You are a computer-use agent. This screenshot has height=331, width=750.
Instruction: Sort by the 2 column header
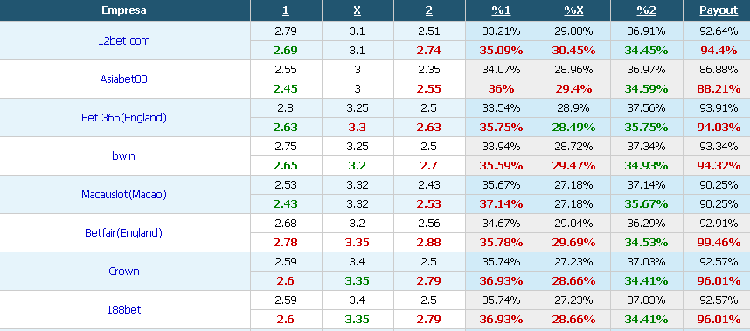[429, 10]
